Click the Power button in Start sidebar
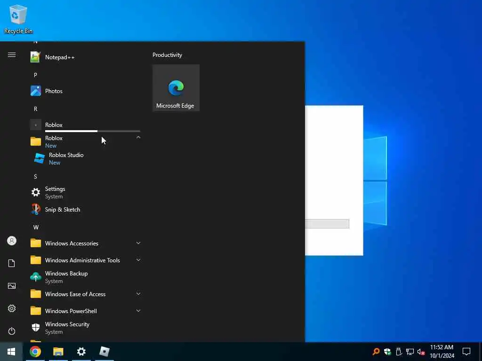Viewport: 482px width, 361px height. pyautogui.click(x=12, y=331)
